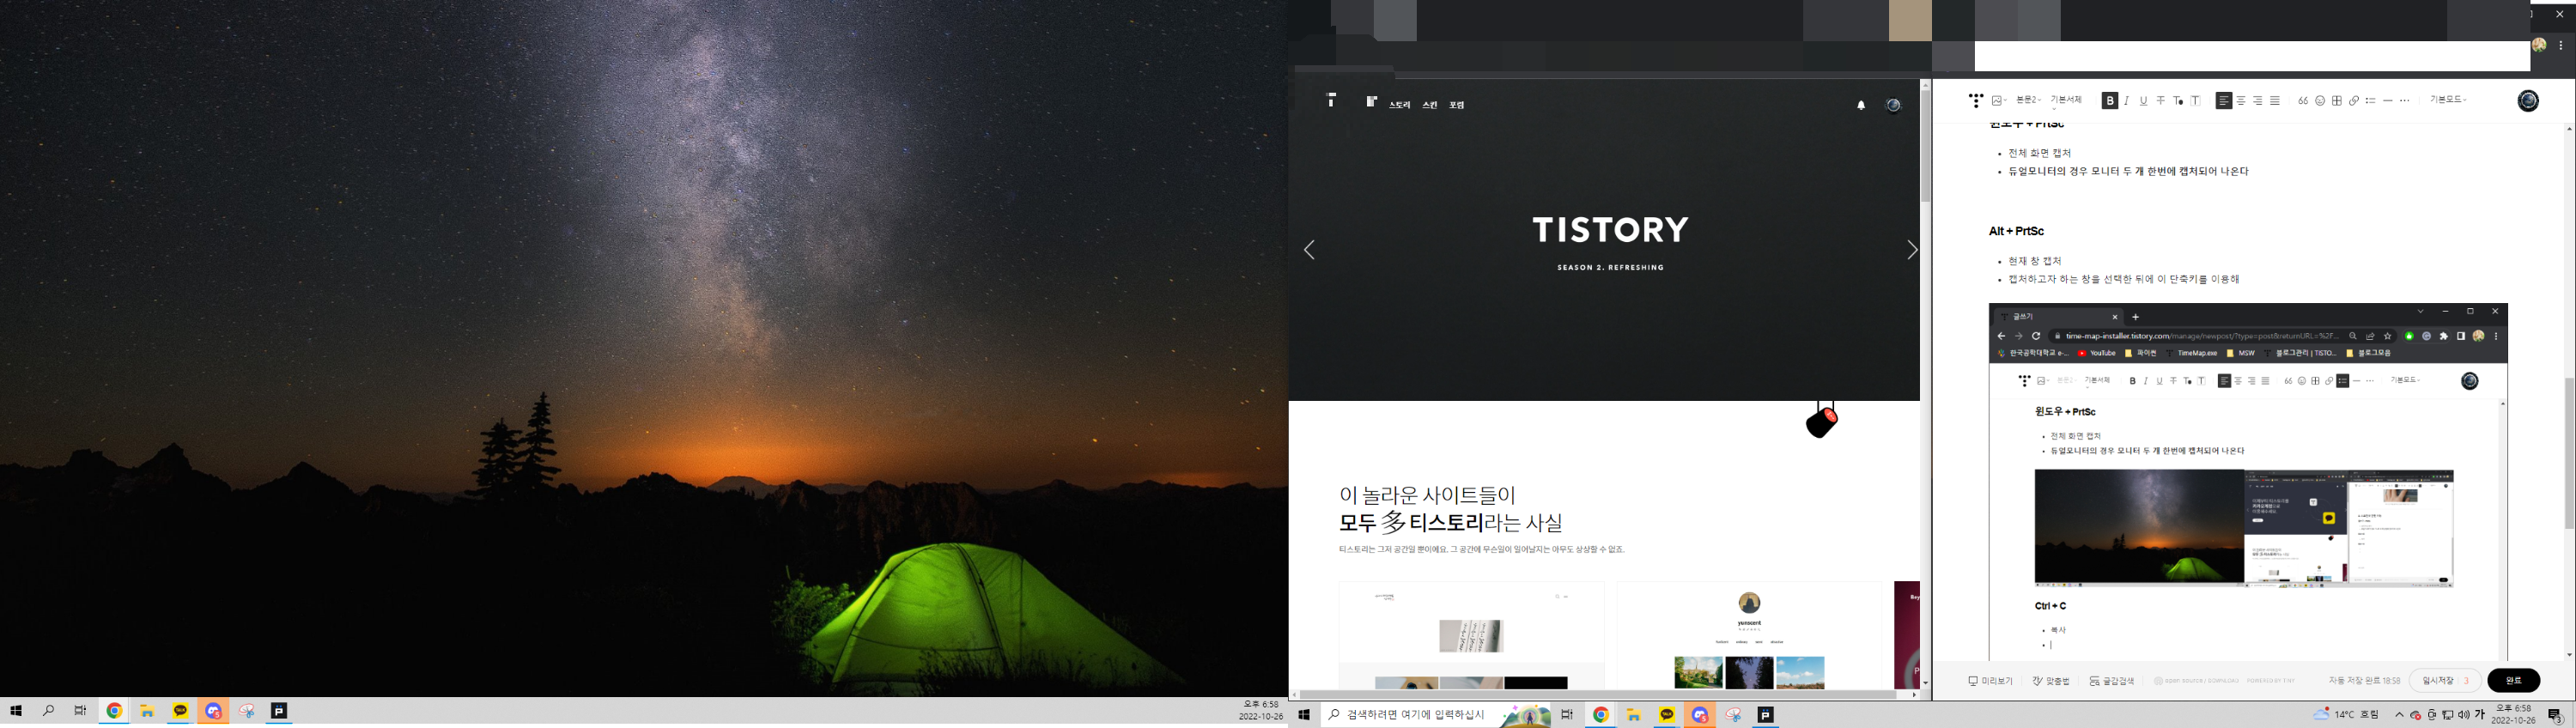
Task: Click the Windows search box on taskbar
Action: 1436,715
